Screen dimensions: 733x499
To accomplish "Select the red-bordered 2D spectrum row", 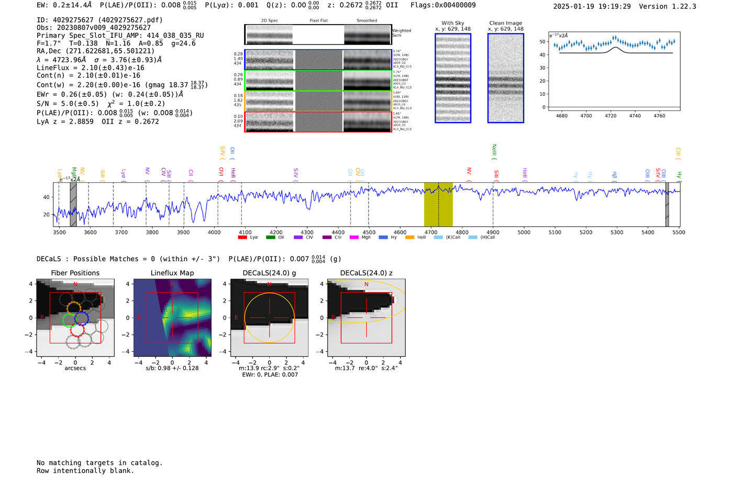I will click(318, 122).
